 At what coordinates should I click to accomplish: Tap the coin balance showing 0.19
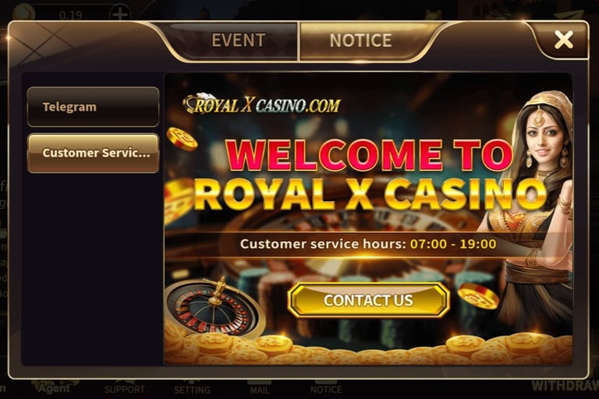71,16
